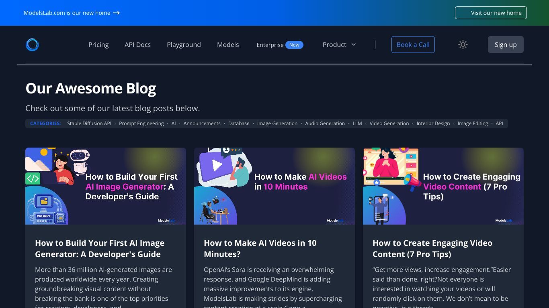Filter by Video Generation category
This screenshot has height=308, width=549.
point(389,124)
